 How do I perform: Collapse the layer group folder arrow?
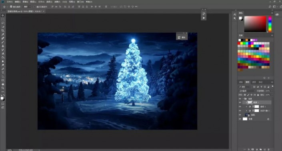(243, 99)
